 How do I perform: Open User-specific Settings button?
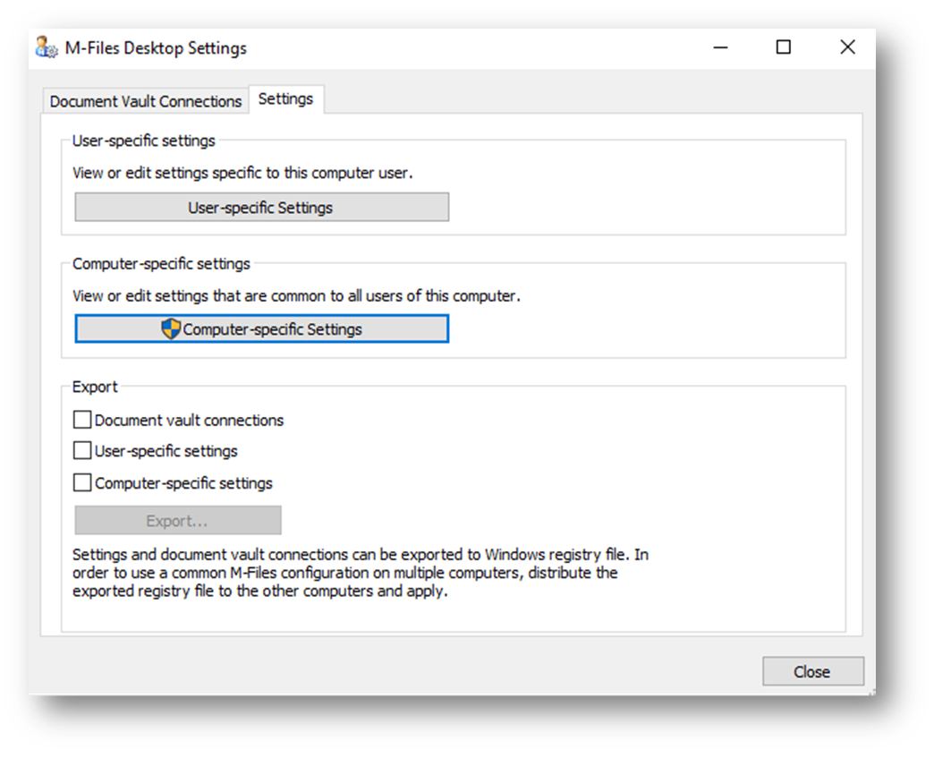pyautogui.click(x=261, y=208)
